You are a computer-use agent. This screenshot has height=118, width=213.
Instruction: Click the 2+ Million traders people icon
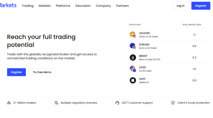click(x=9, y=103)
